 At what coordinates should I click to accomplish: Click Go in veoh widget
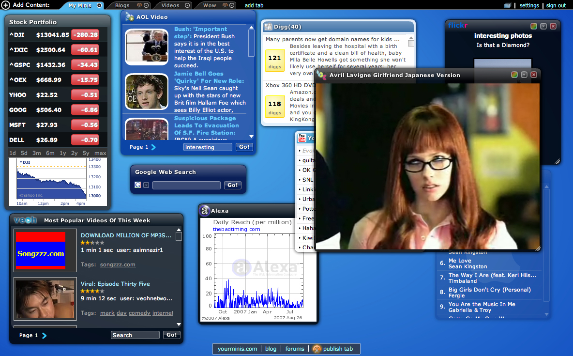(x=171, y=335)
